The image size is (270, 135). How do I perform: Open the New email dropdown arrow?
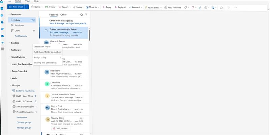[27, 7]
